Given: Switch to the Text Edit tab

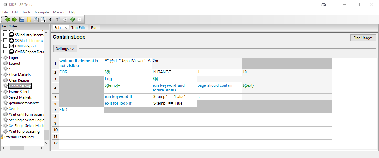Looking at the screenshot, I should click(78, 28).
